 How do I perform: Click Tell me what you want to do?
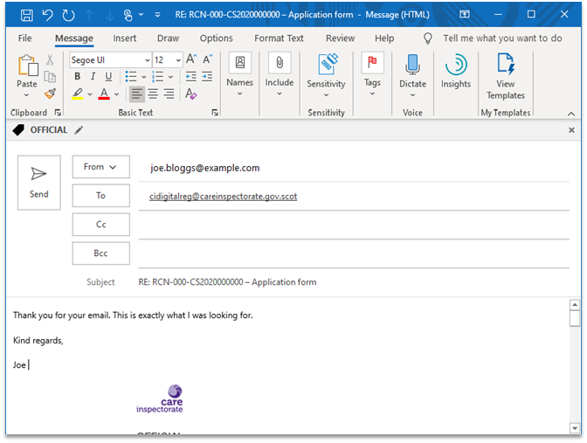pos(502,38)
